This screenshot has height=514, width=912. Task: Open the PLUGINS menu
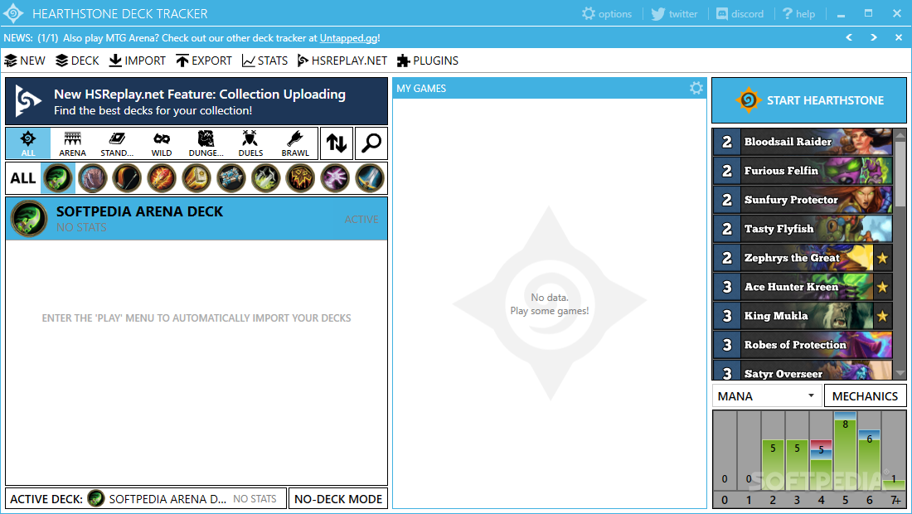(428, 61)
